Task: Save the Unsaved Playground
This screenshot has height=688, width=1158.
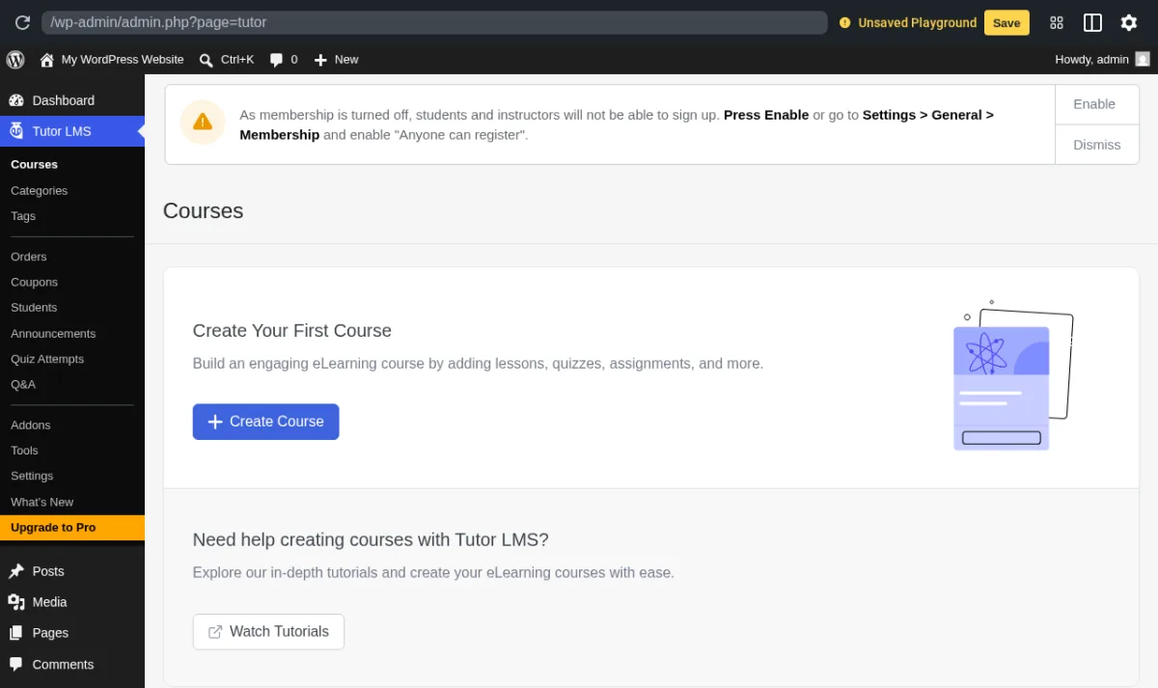Action: click(1006, 22)
